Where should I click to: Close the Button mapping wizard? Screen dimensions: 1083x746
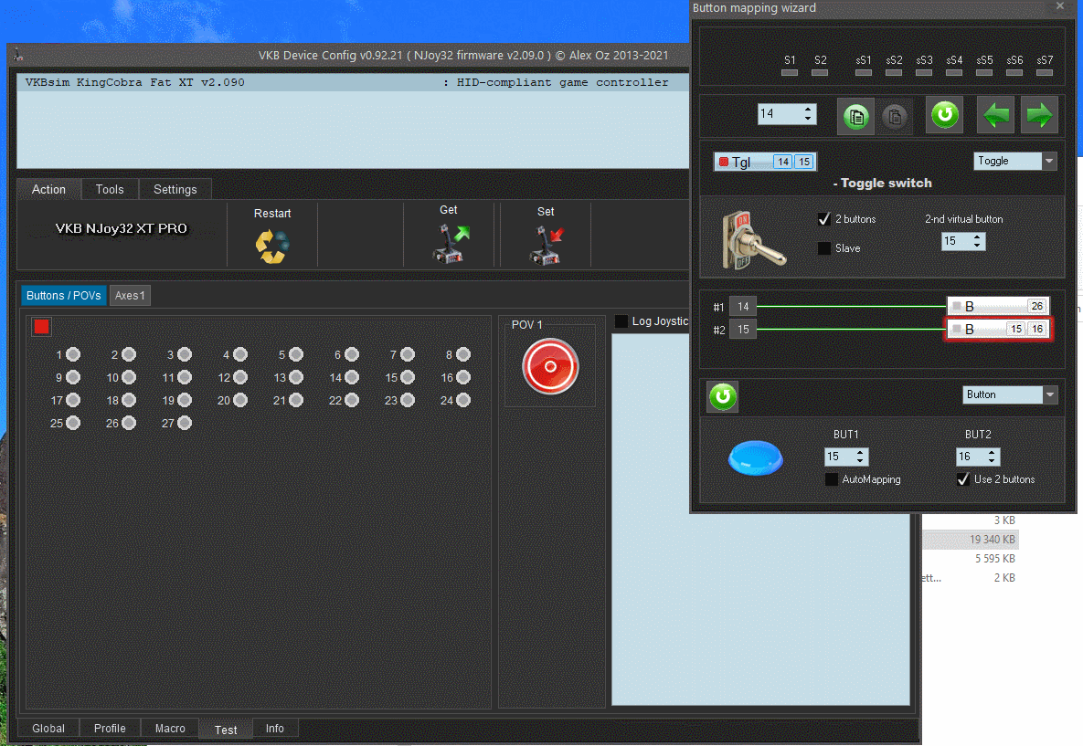tap(1060, 7)
